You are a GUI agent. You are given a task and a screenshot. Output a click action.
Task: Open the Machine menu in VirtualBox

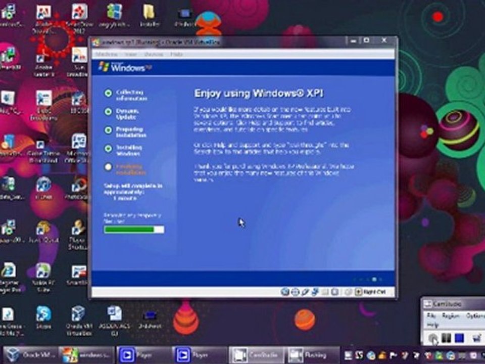point(106,54)
